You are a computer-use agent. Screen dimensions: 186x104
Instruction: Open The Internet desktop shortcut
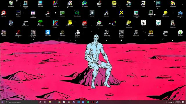click(85, 4)
